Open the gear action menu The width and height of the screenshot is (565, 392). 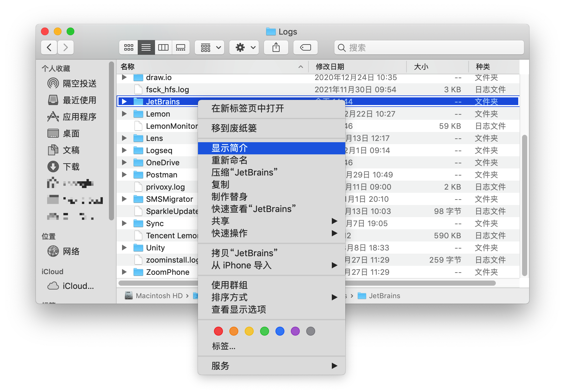tap(244, 47)
